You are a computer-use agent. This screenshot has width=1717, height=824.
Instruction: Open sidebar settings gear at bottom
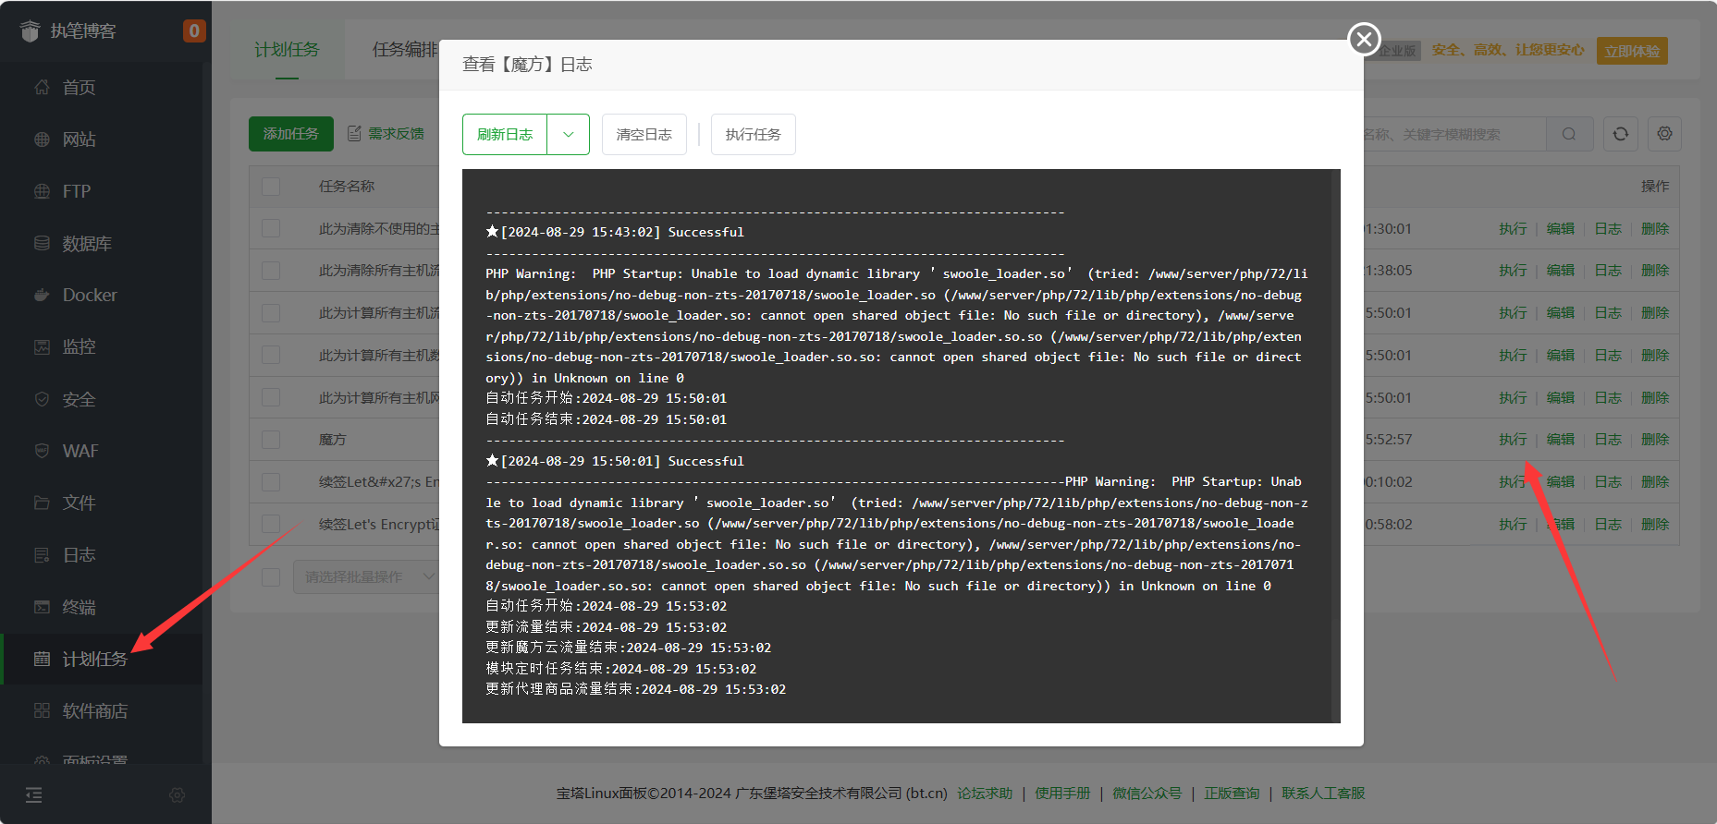coord(178,795)
